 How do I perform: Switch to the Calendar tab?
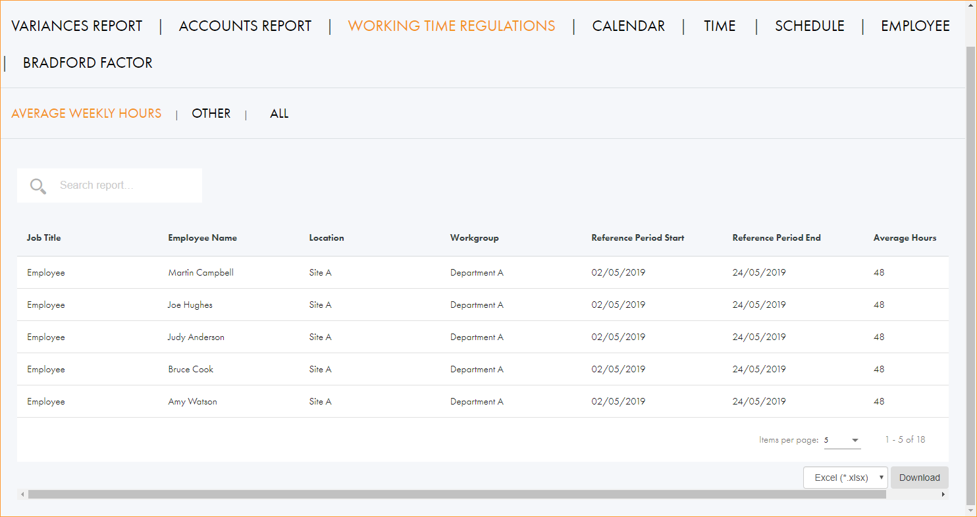(628, 26)
